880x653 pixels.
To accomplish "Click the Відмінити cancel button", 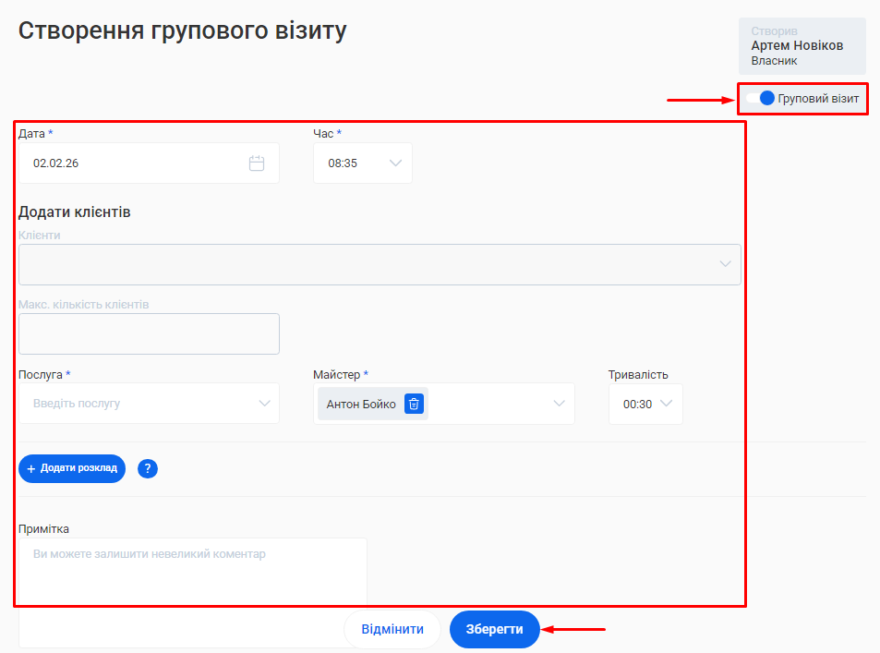I will pos(392,629).
